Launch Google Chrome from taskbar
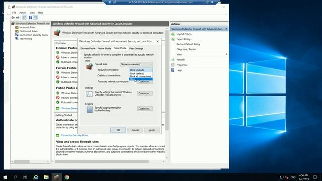The height and width of the screenshot is (181, 322). 67,177
